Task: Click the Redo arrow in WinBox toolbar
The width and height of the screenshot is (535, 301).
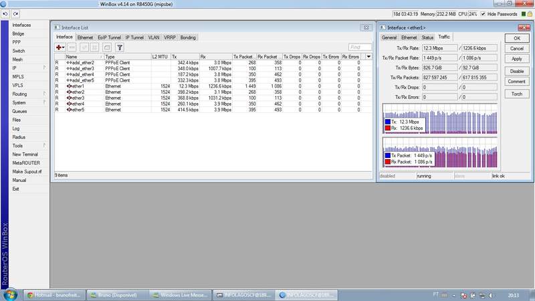Action: (15, 14)
